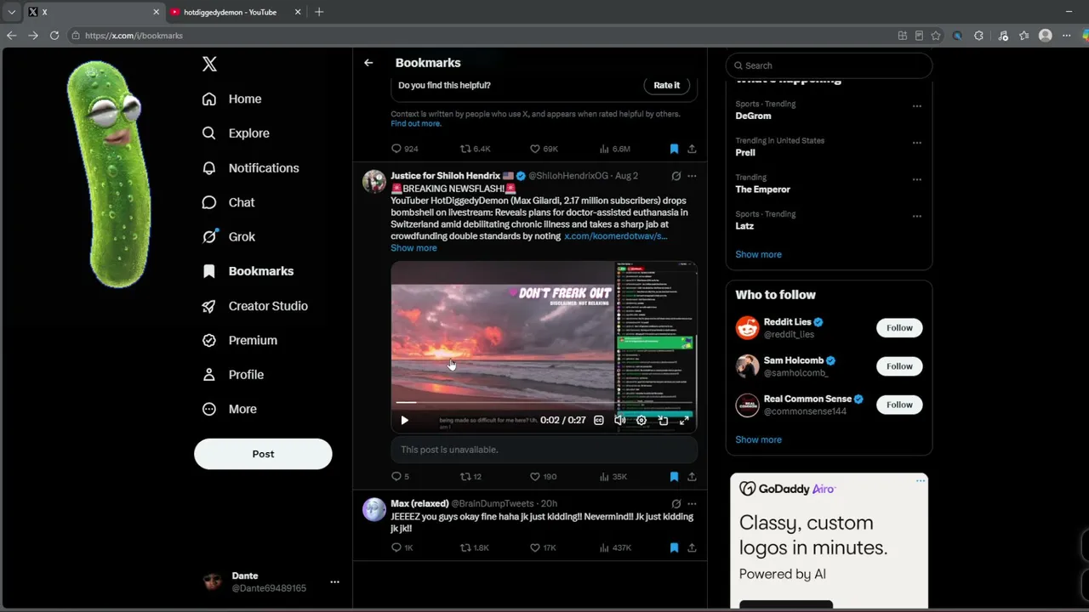
Task: Click the X logo above the Home link
Action: (209, 64)
